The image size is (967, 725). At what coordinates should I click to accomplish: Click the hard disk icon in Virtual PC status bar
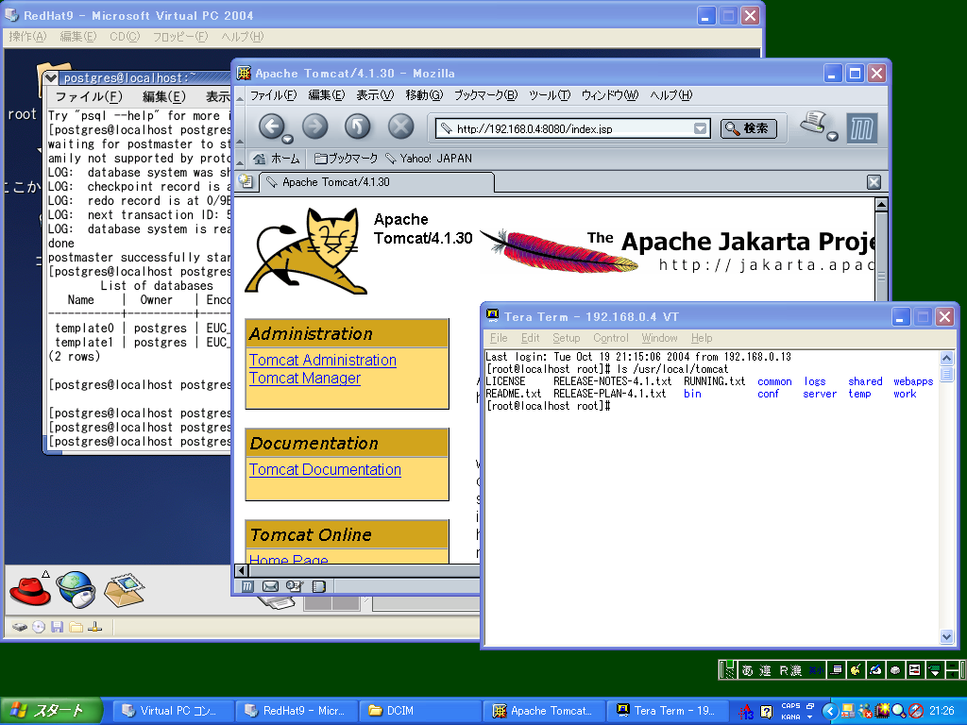pyautogui.click(x=20, y=627)
